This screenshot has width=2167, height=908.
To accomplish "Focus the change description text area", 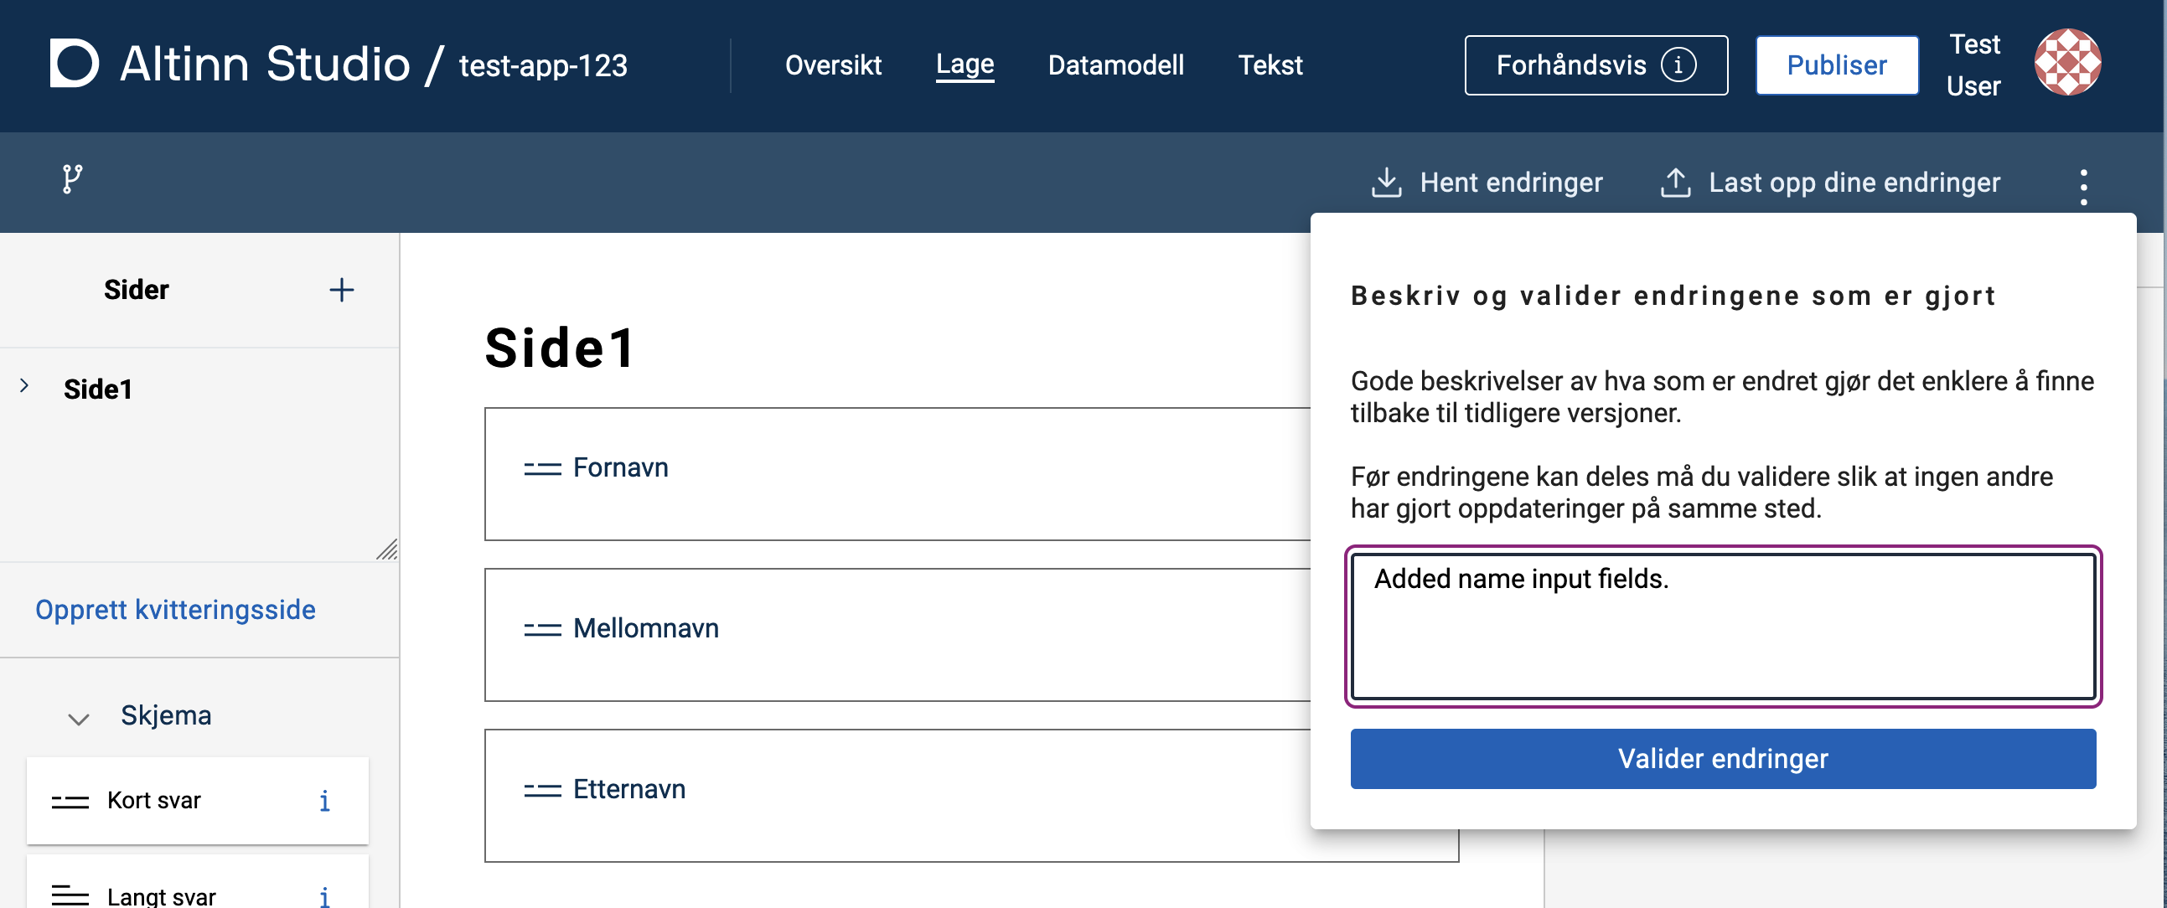I will point(1722,627).
